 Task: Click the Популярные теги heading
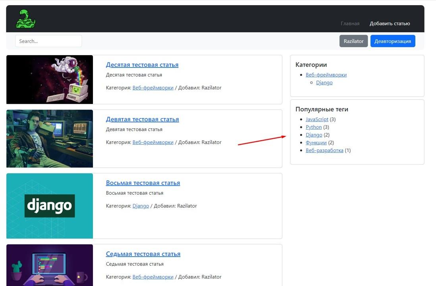click(322, 109)
